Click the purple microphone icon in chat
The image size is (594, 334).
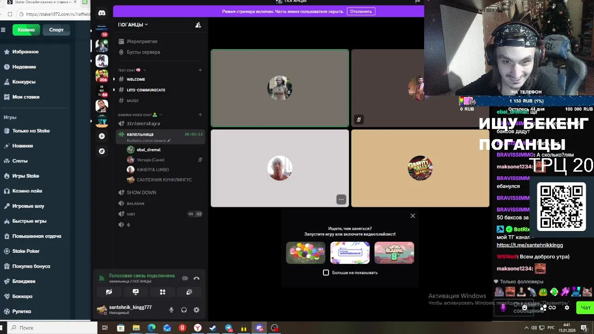point(503,308)
